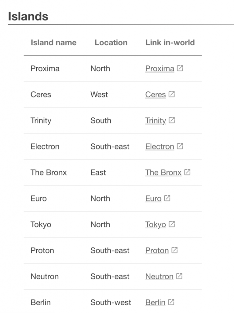Open the Ceres in-world link
Viewport: 234px width, 313px height.
[155, 95]
